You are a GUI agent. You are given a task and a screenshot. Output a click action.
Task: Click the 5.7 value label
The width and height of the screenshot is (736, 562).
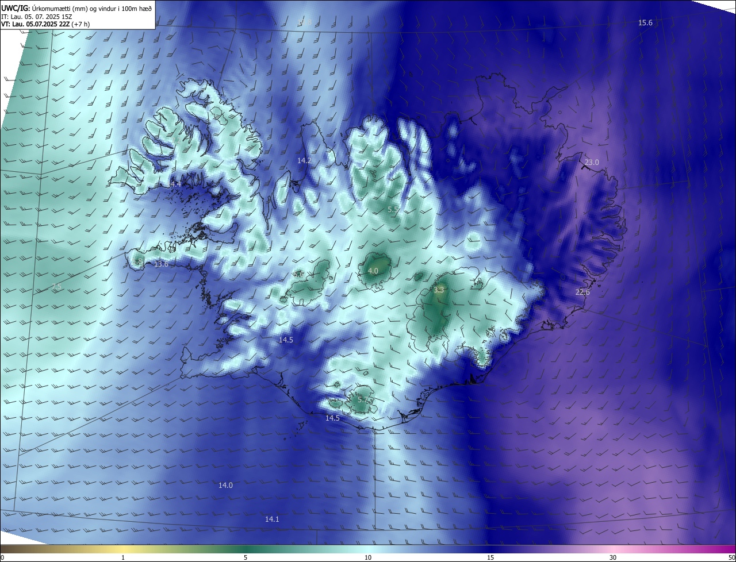tap(364, 400)
